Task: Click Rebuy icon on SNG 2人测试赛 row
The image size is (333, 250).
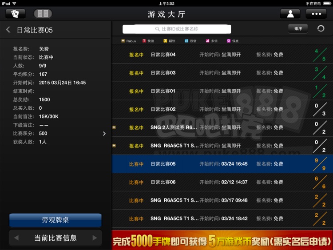Action: pos(114,127)
